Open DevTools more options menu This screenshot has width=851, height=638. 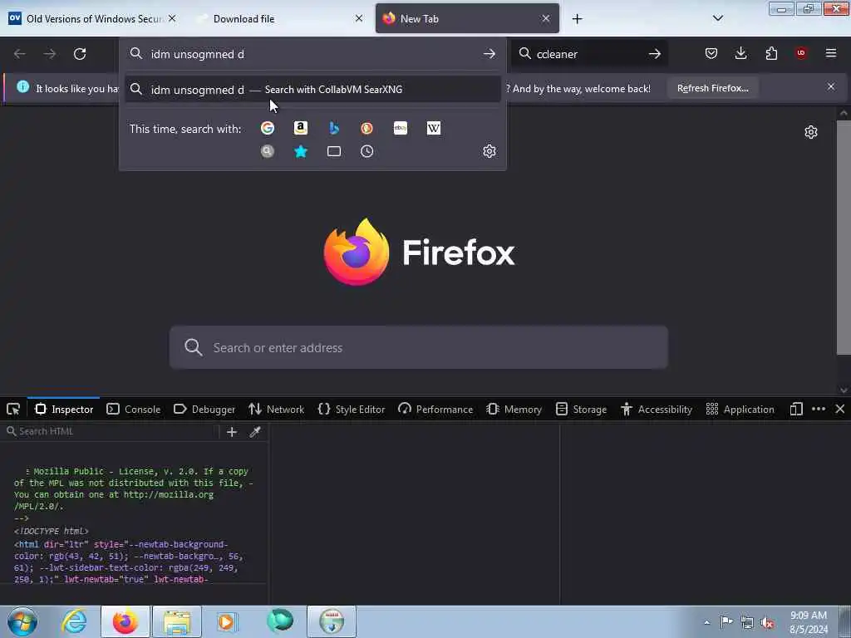[x=819, y=409]
